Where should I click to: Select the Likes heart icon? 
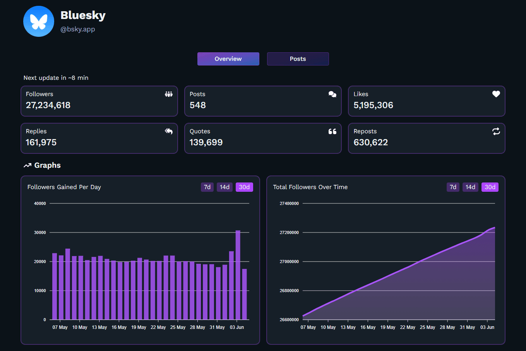[496, 94]
